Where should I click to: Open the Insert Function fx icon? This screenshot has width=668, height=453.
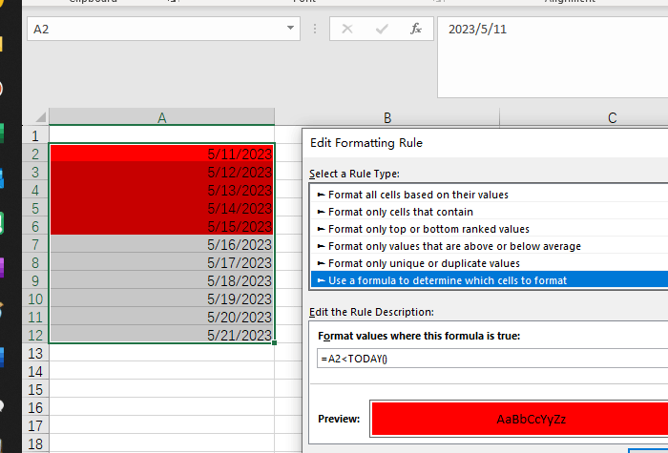click(x=416, y=29)
